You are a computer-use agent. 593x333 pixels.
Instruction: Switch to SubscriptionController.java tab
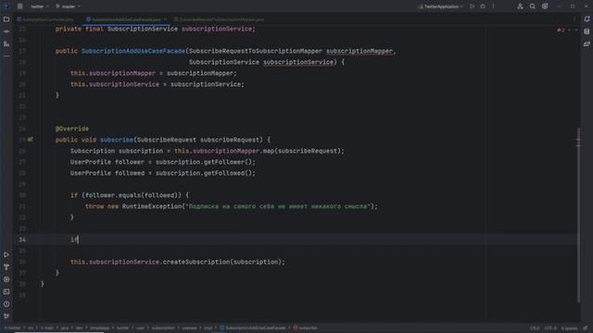click(45, 19)
